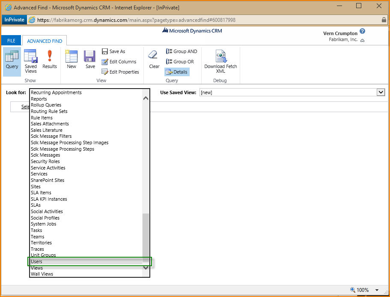Open the Help question mark icon

tap(363, 31)
